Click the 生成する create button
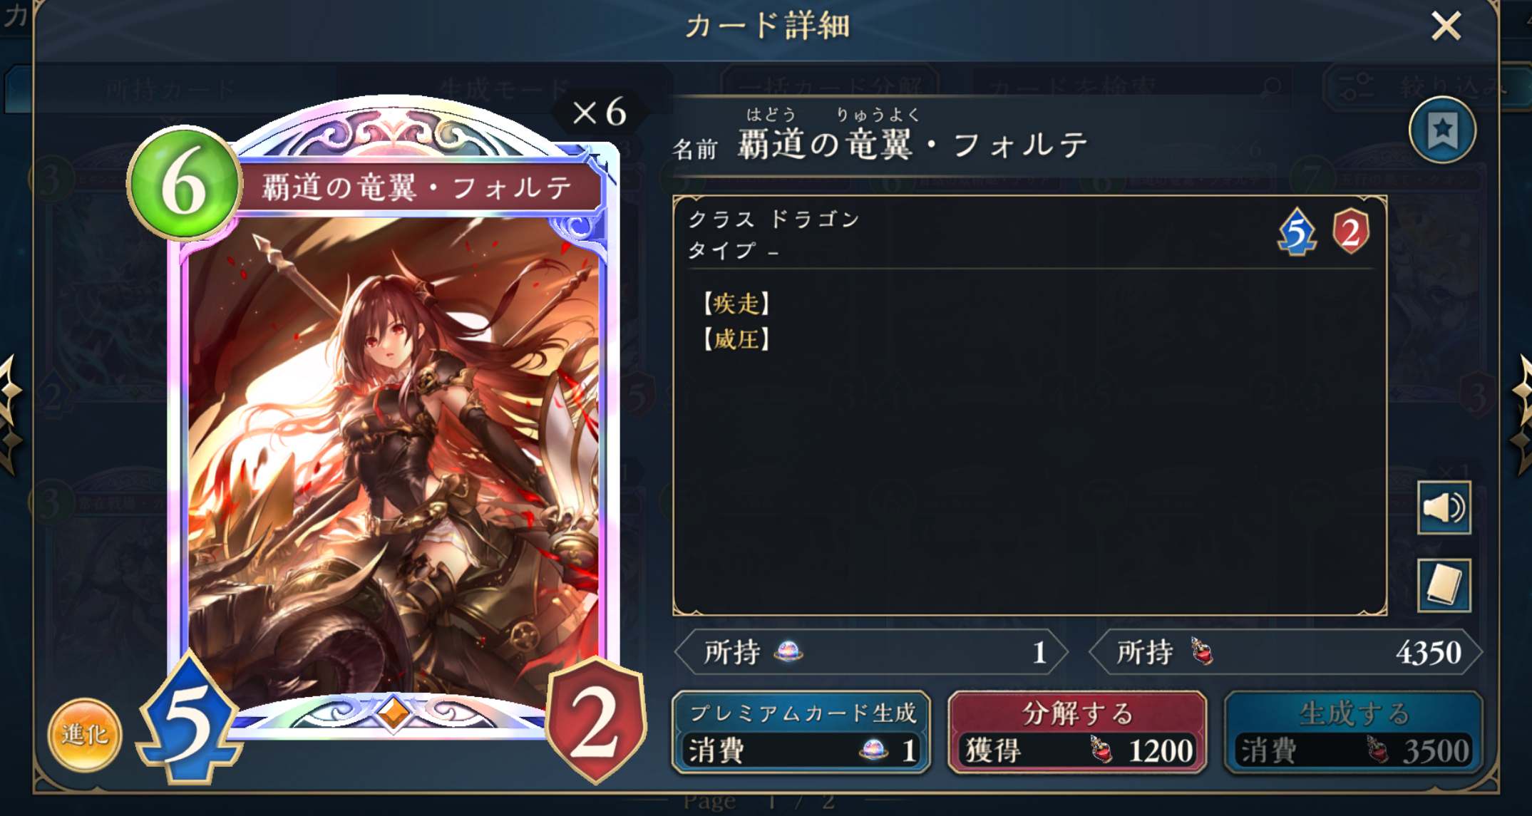The width and height of the screenshot is (1532, 816). pyautogui.click(x=1353, y=732)
